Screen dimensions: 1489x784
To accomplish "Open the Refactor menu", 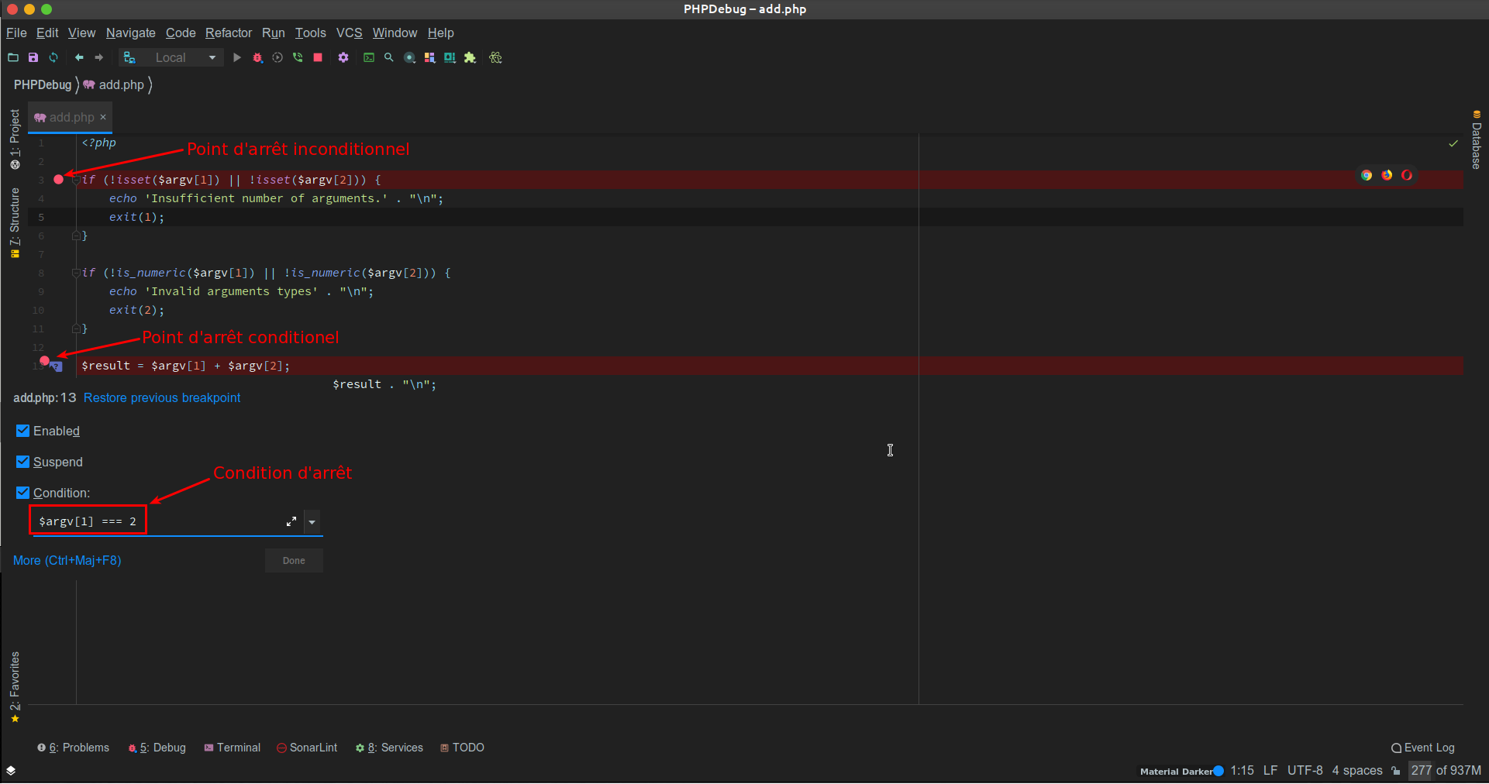I will click(x=228, y=33).
